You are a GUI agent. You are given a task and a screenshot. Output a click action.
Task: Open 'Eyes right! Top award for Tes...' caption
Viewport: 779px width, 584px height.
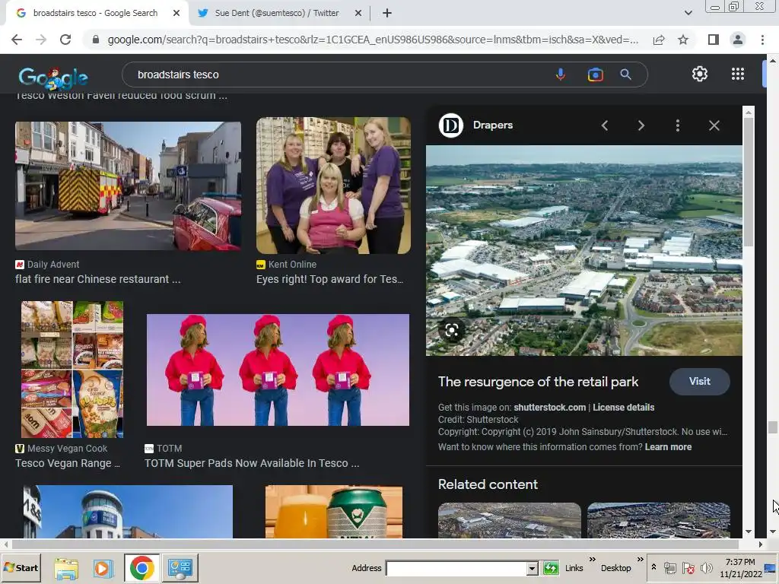click(x=330, y=279)
